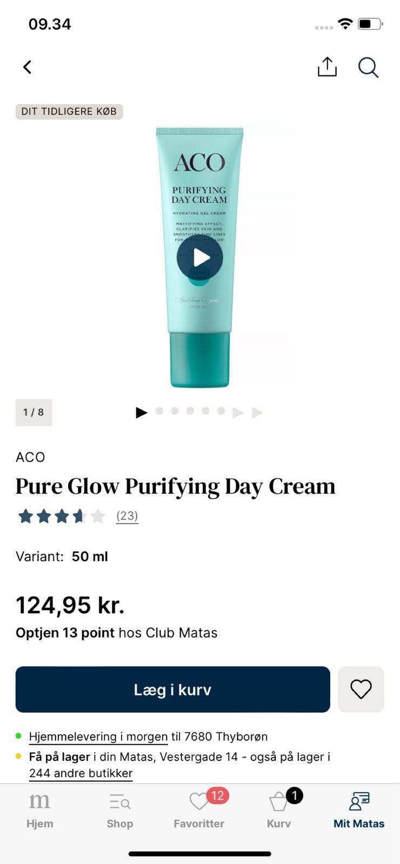Tap the star rating row

[62, 516]
